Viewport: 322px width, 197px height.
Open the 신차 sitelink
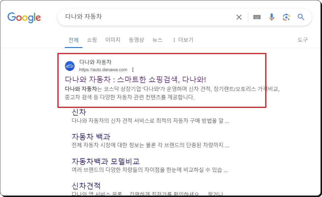point(79,112)
